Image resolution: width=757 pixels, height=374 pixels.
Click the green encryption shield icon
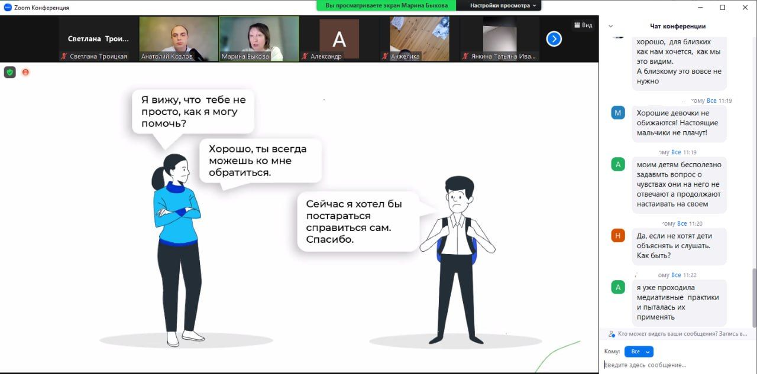coord(9,72)
